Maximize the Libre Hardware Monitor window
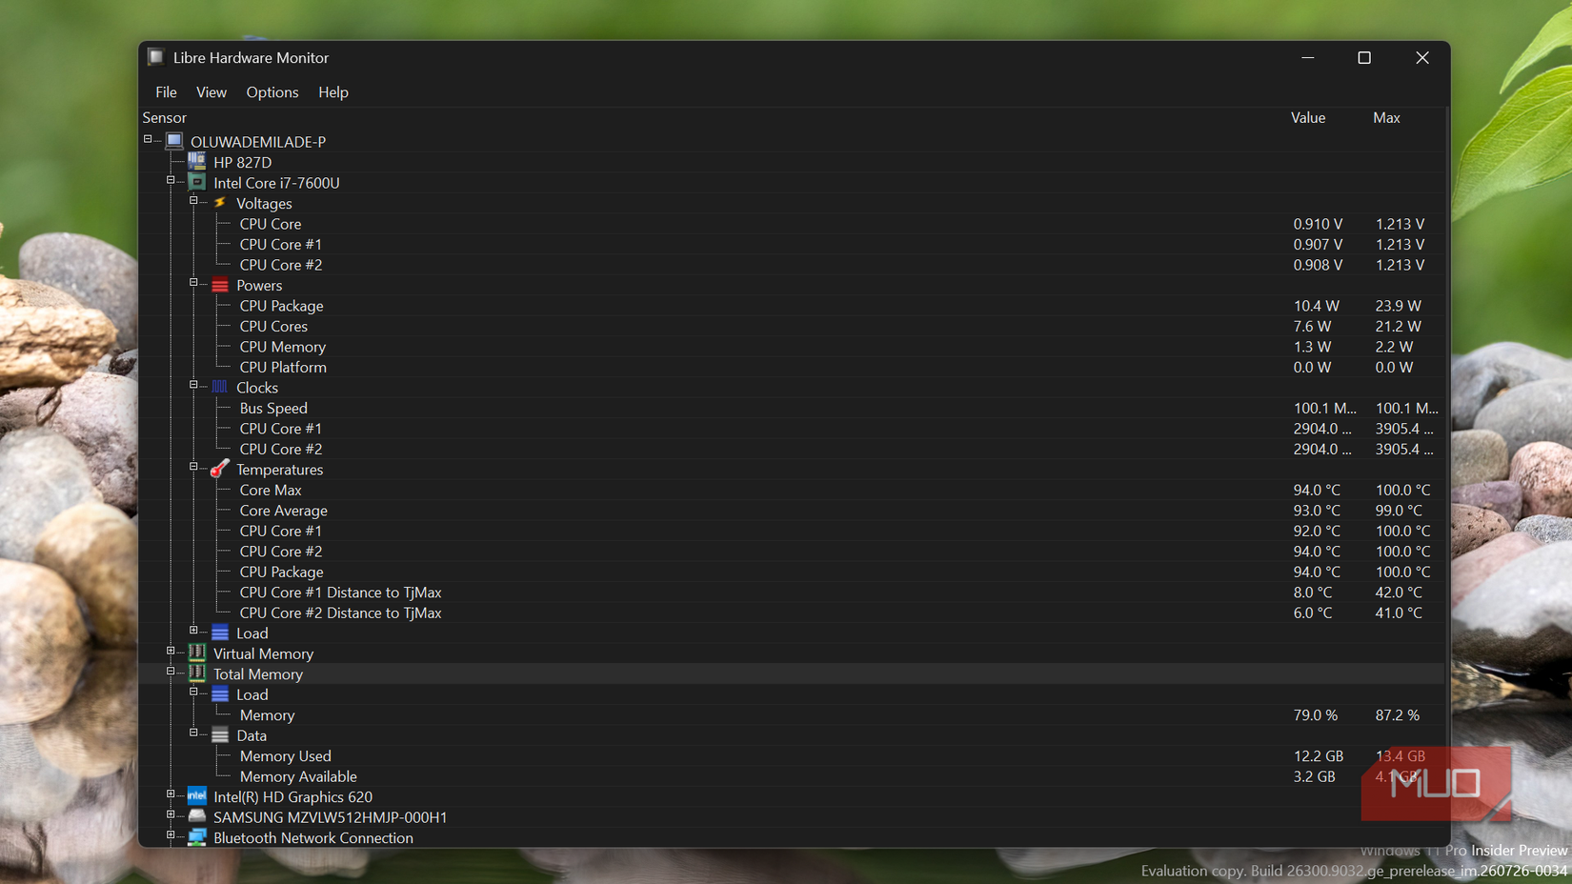The image size is (1572, 884). pos(1364,58)
